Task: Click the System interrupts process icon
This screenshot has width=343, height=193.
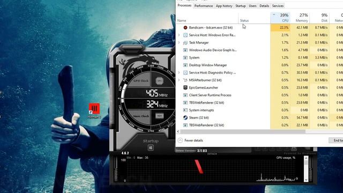Action: (x=185, y=110)
